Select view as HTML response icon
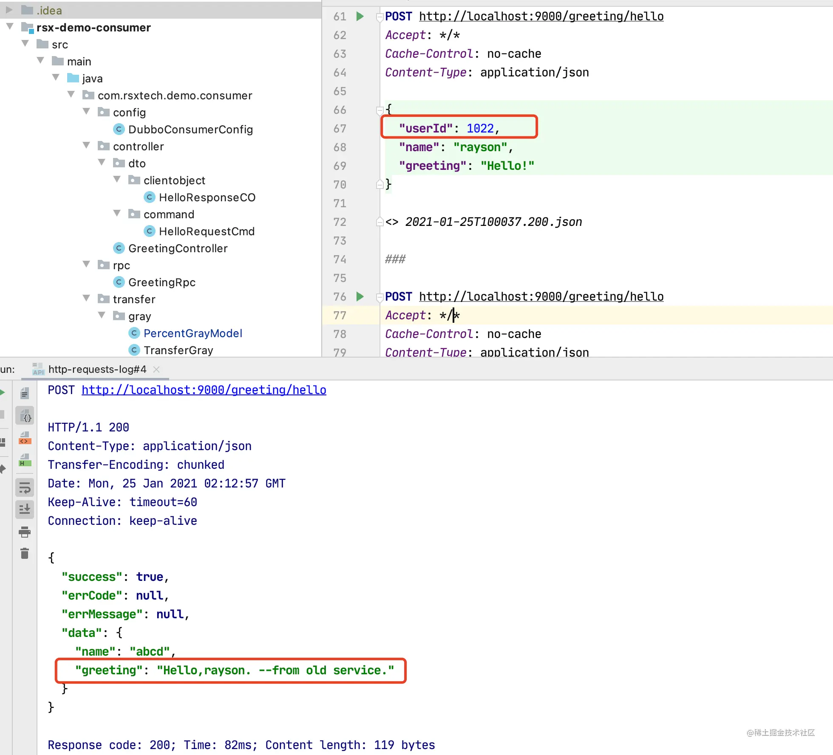The width and height of the screenshot is (833, 755). click(25, 461)
